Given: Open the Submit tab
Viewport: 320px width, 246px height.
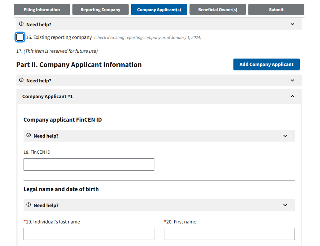Looking at the screenshot, I should pos(276,10).
